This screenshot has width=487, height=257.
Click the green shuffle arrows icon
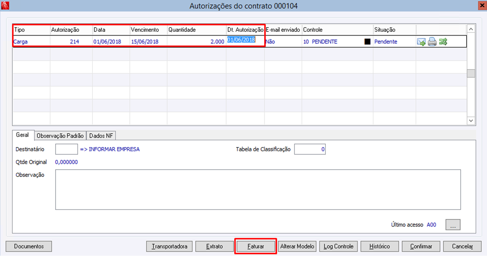pos(443,41)
